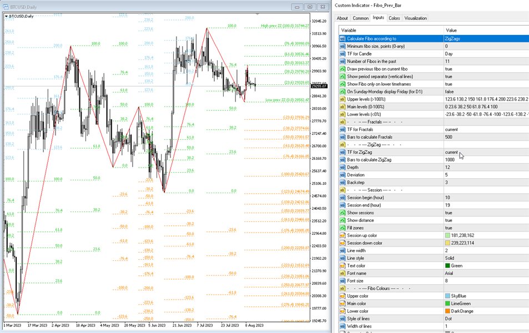Open the 'Dot' Style of lines dropdown
Screen dimensions: 529x333
[x=449, y=319]
